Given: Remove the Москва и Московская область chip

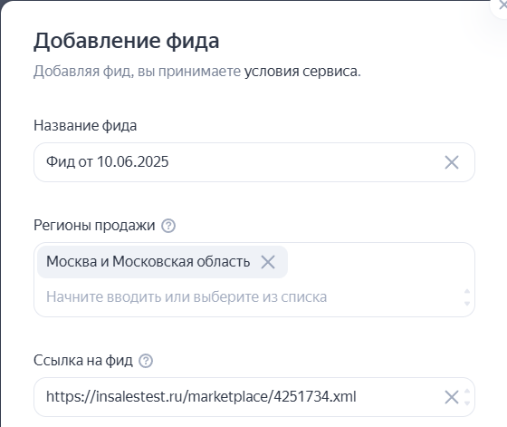Looking at the screenshot, I should coord(268,262).
